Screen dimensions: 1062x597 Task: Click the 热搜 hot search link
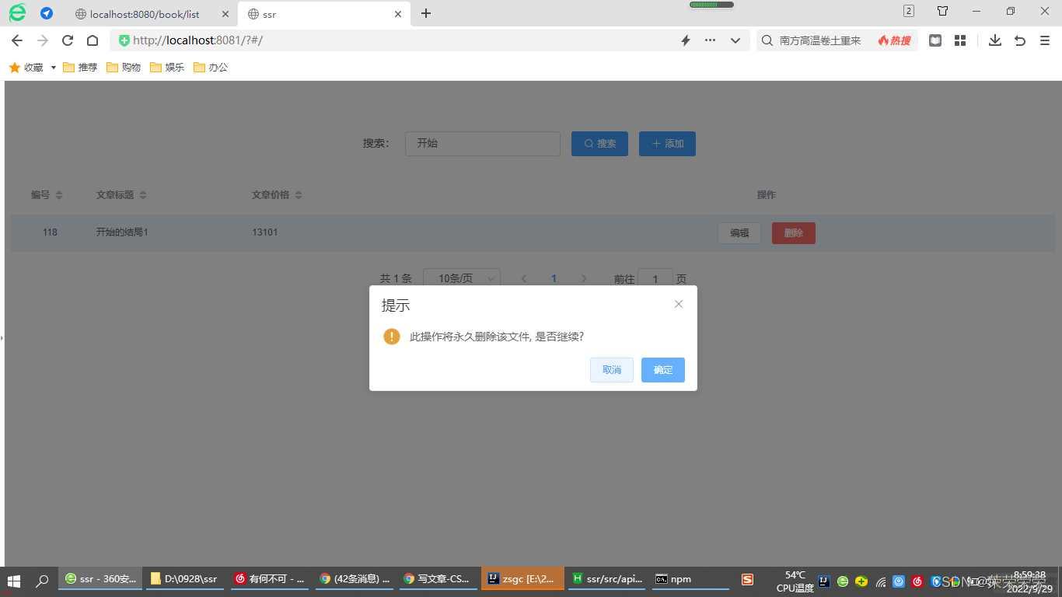[x=894, y=40]
